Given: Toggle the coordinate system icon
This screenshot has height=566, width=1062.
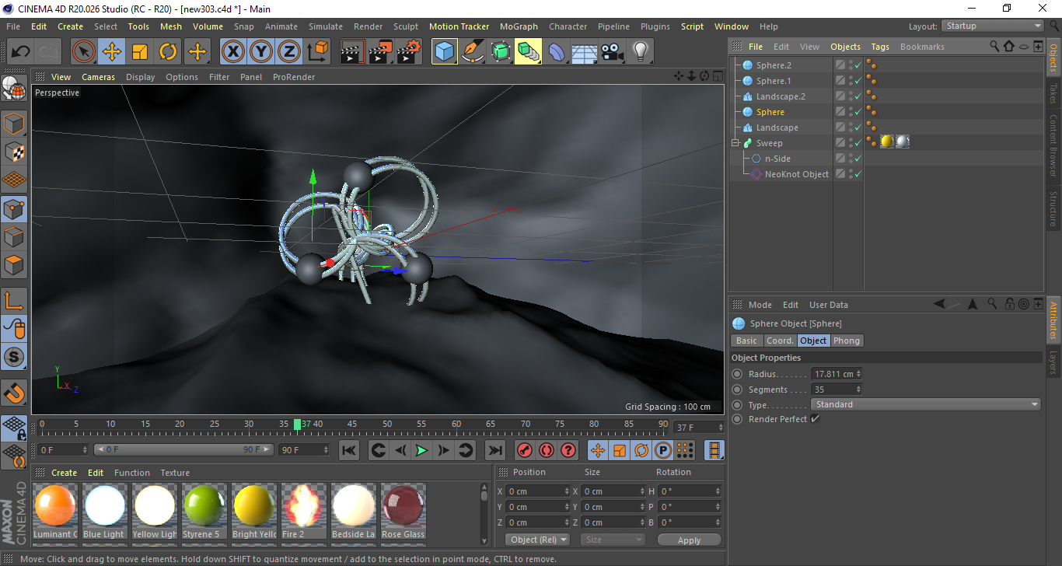Looking at the screenshot, I should tap(317, 52).
